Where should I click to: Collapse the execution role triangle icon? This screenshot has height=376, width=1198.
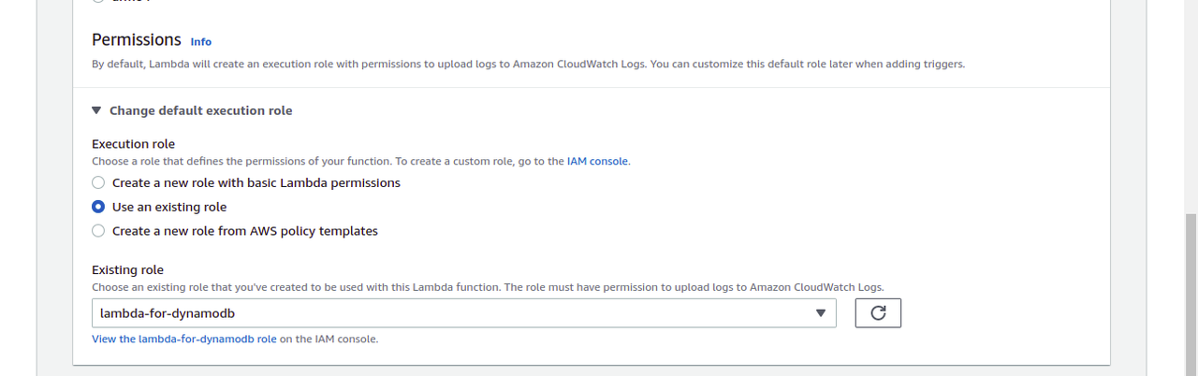[96, 110]
